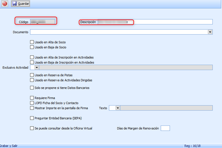Check Usado en Baja de Socio
The height and width of the screenshot is (148, 222).
pyautogui.click(x=32, y=47)
